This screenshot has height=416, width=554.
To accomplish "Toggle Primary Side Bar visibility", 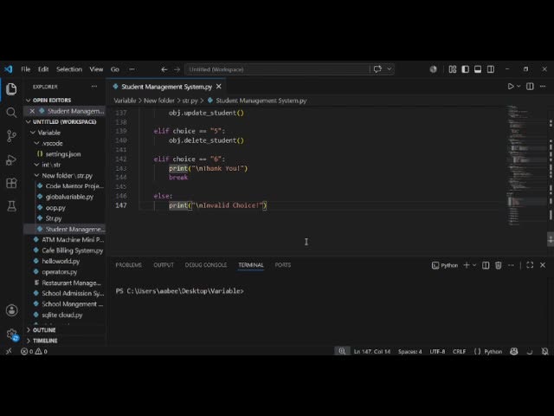I will coord(466,69).
